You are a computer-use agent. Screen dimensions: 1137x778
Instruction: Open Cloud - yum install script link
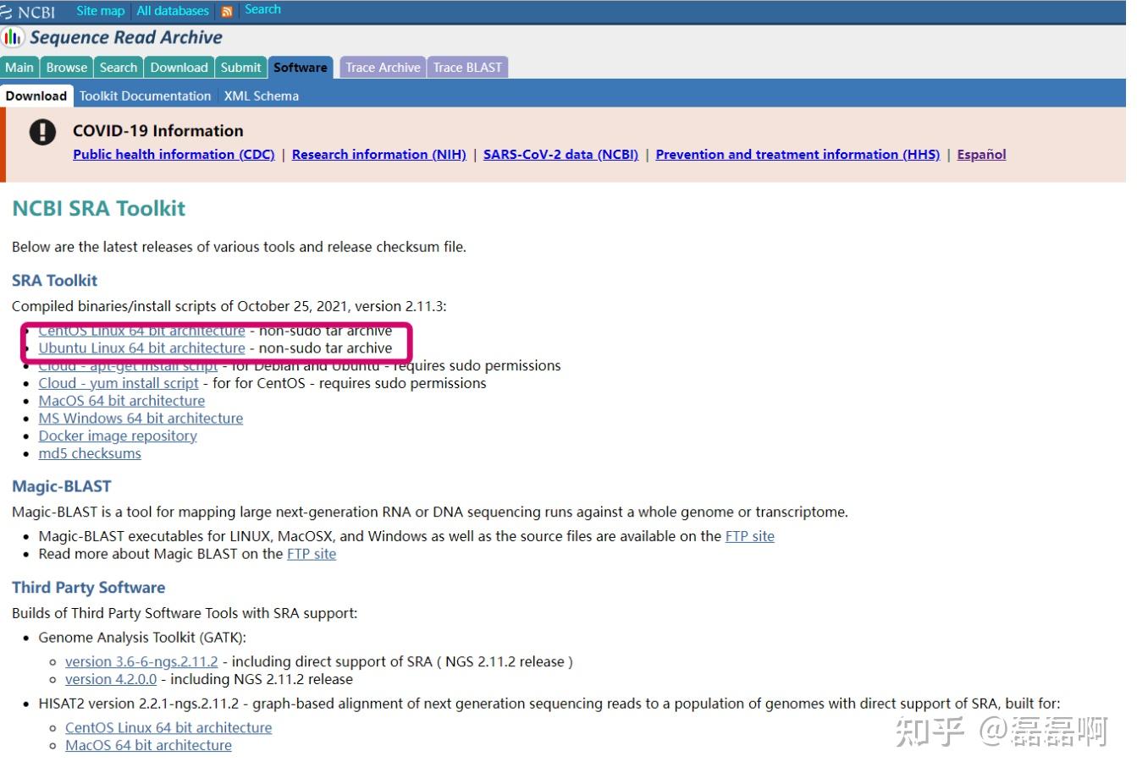point(119,384)
